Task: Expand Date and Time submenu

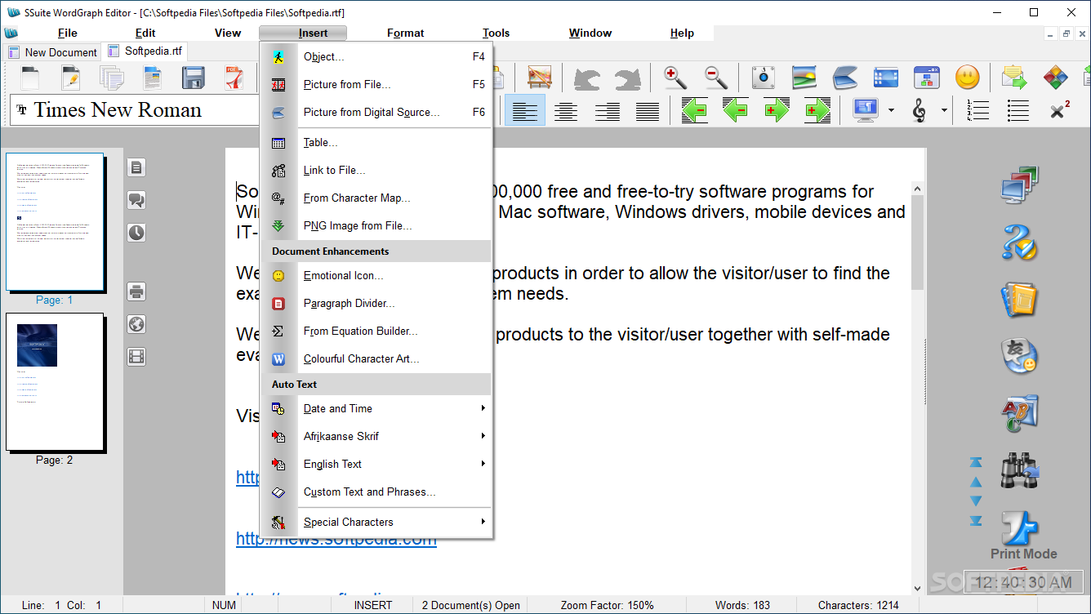Action: (376, 408)
